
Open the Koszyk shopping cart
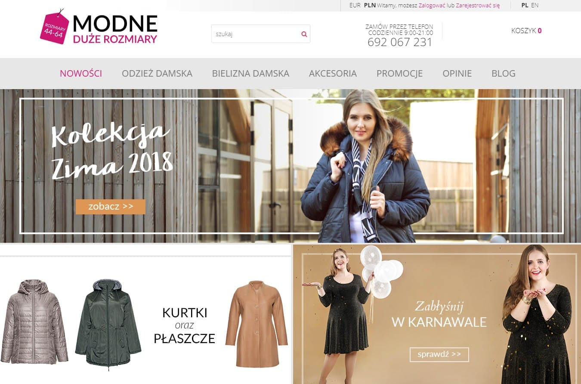(526, 31)
